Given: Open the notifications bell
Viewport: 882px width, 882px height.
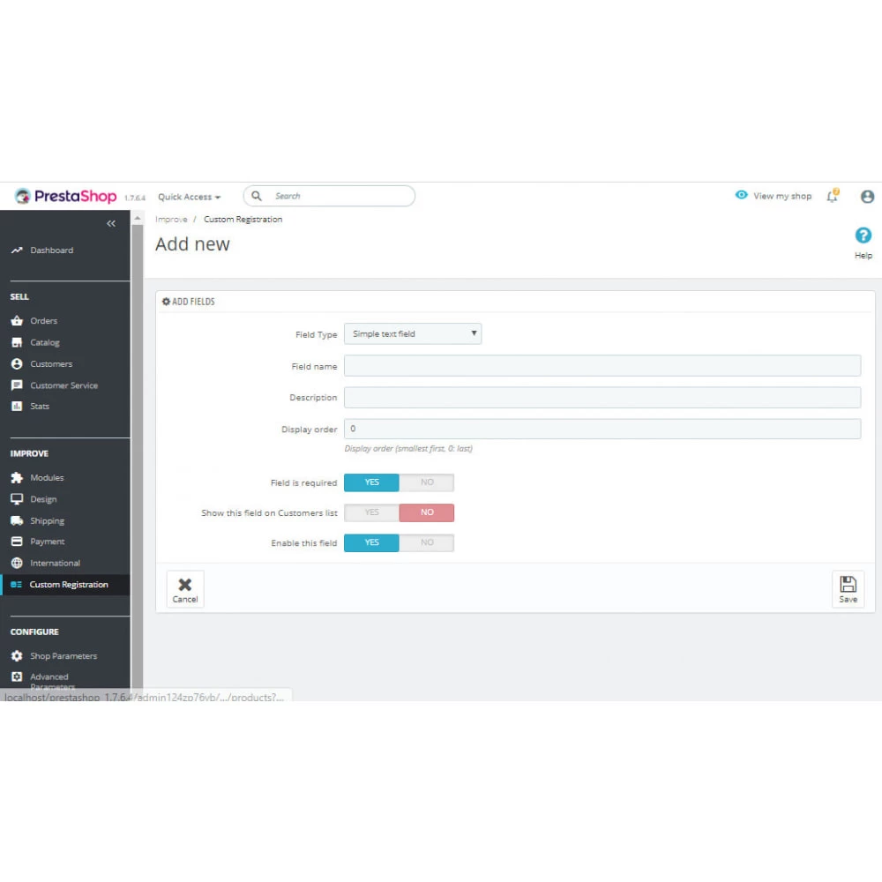Looking at the screenshot, I should coord(833,196).
